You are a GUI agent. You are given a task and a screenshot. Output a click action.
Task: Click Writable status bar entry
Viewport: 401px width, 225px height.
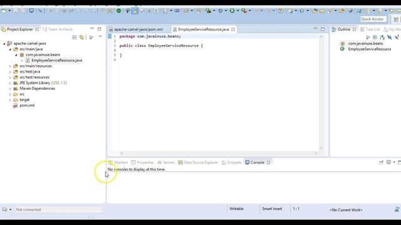click(x=236, y=209)
